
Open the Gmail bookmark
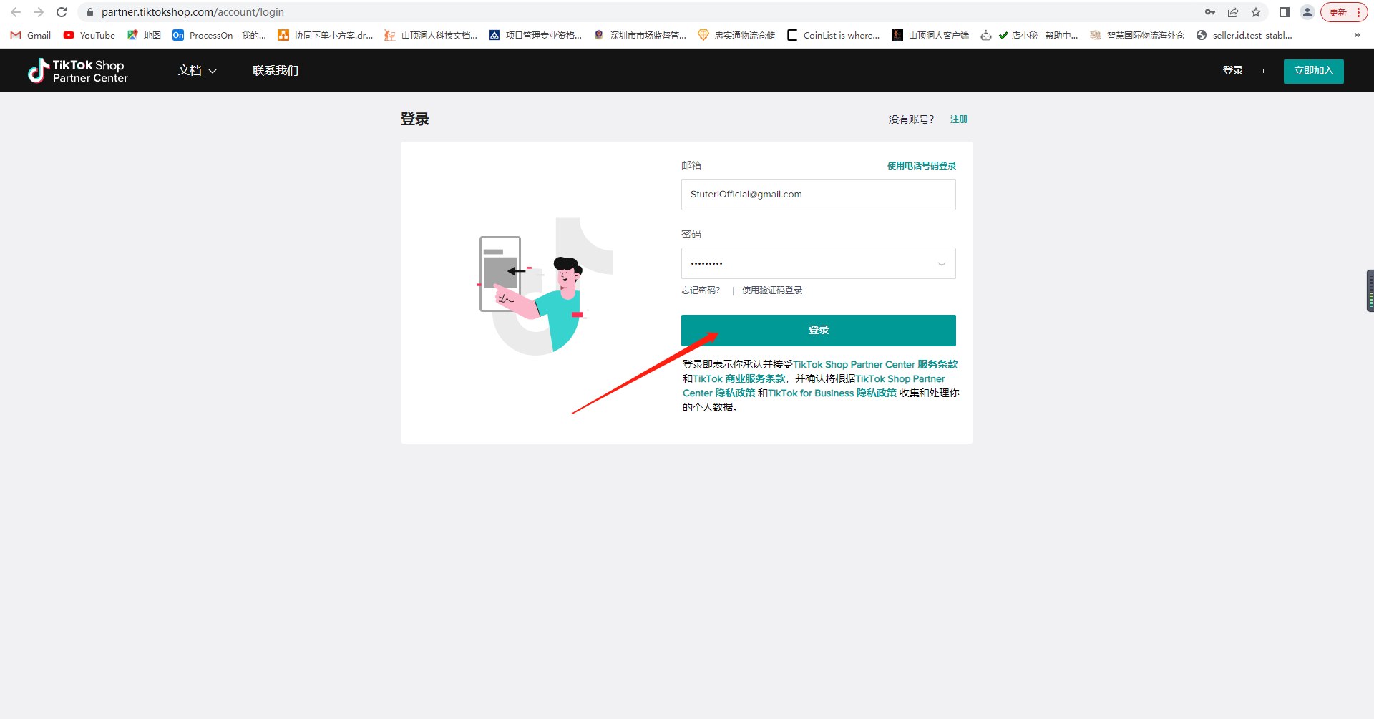coord(31,35)
